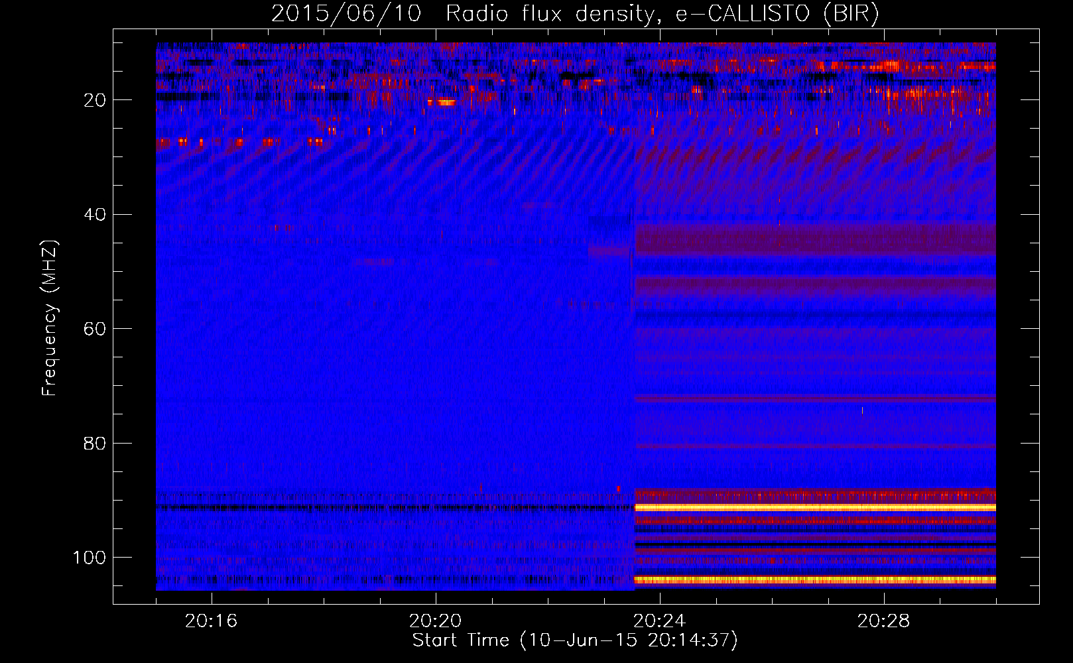Screen dimensions: 1073x663
Task: Click the 20:20 time axis label
Action: point(435,621)
